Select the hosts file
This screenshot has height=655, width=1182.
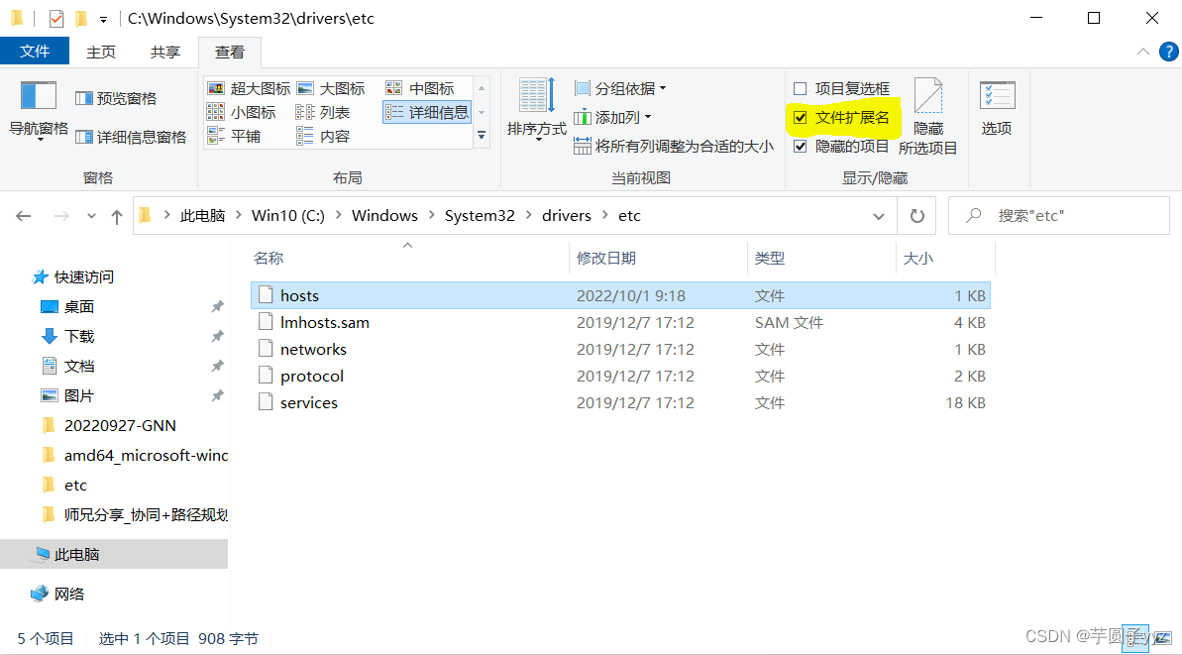(x=620, y=295)
